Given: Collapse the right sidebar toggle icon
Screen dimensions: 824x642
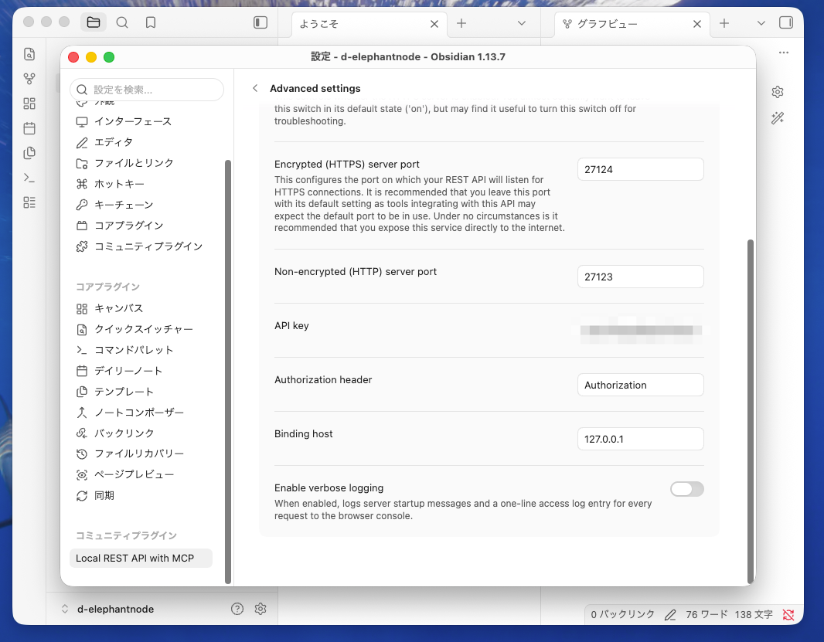Looking at the screenshot, I should 786,22.
